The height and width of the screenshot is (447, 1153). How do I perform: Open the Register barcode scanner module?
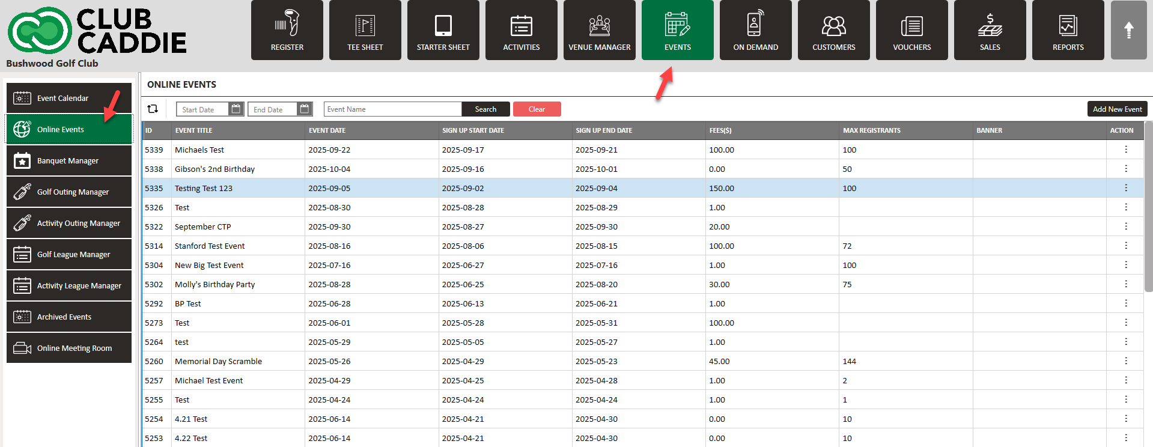pos(287,30)
